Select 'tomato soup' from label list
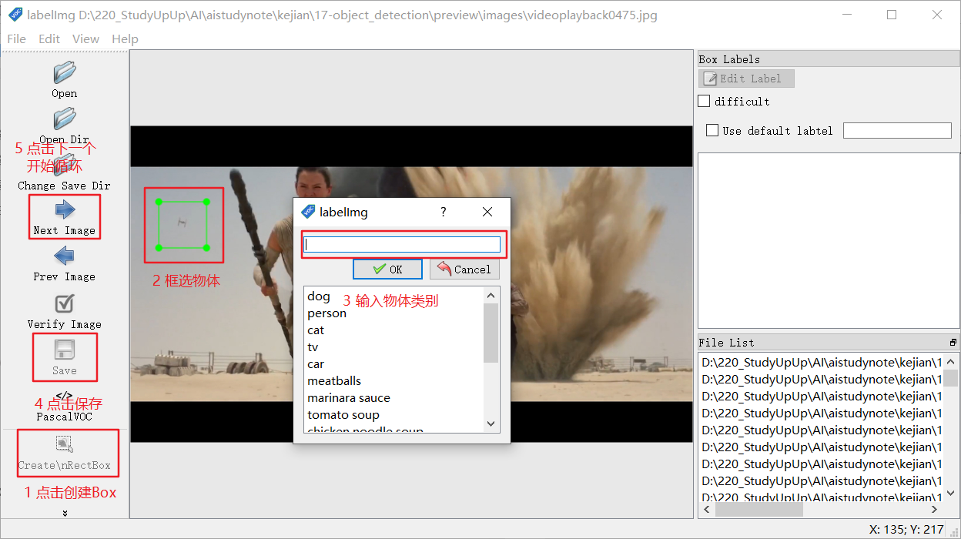 point(343,415)
